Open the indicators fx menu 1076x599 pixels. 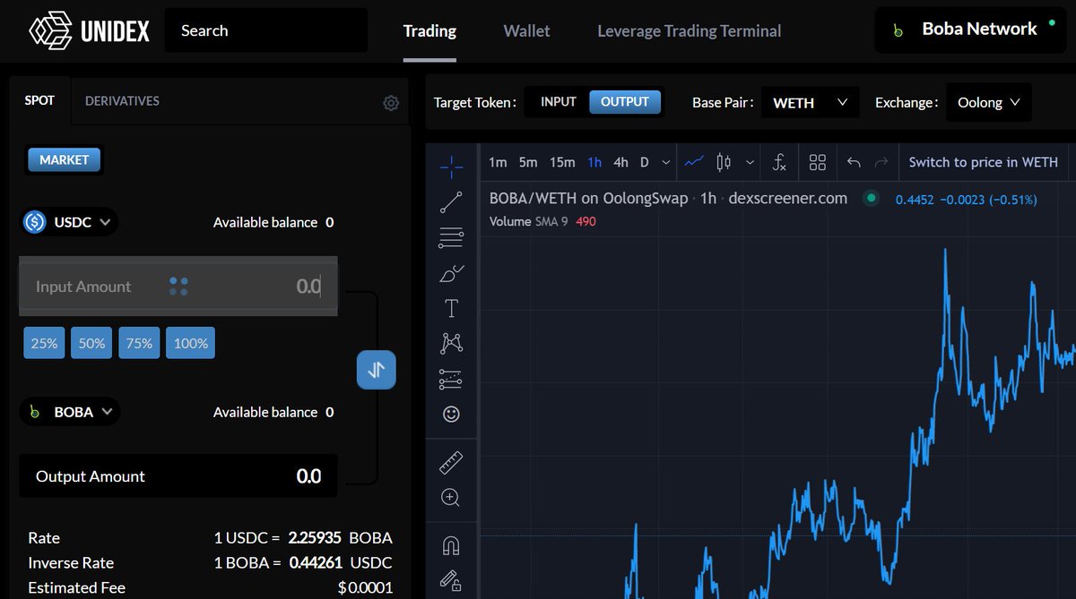tap(779, 162)
